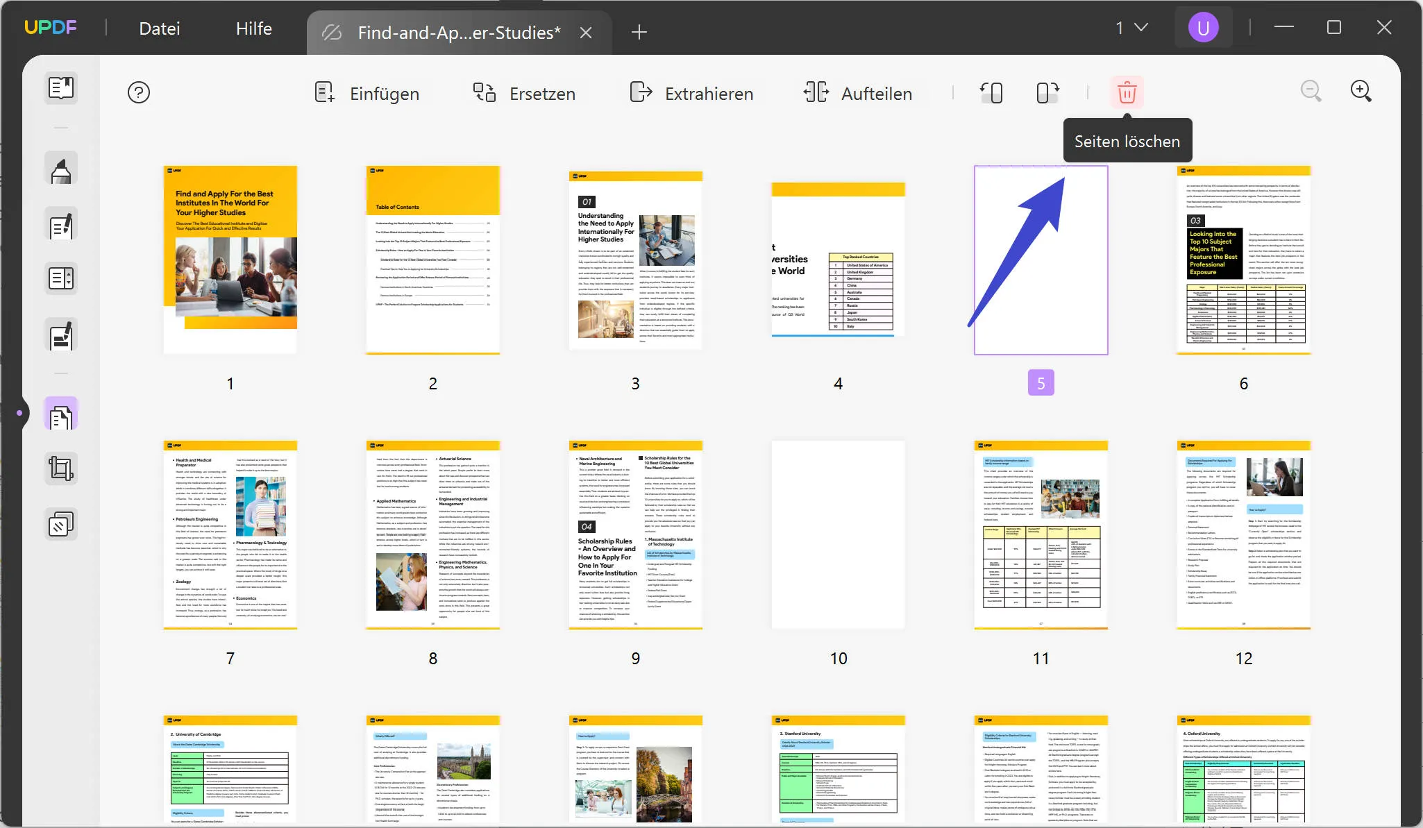Rotate the selected page right
The width and height of the screenshot is (1423, 828).
click(x=1045, y=92)
